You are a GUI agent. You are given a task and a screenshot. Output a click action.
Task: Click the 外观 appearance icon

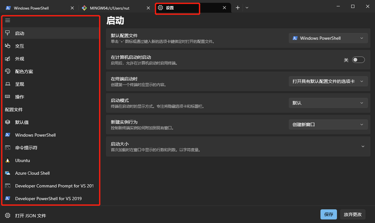pyautogui.click(x=8, y=58)
